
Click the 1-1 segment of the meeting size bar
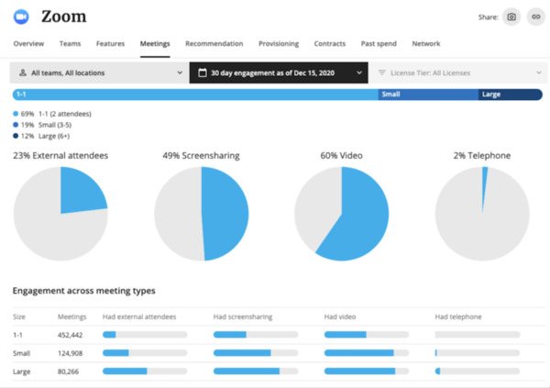tap(195, 94)
